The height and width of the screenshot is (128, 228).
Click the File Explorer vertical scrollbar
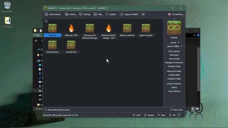(198, 70)
